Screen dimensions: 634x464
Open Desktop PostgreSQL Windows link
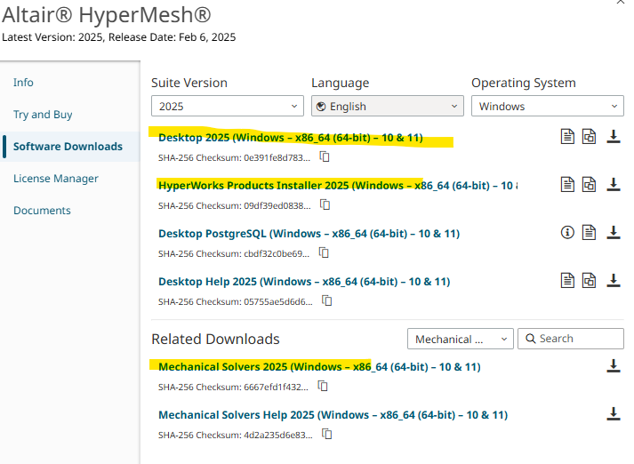309,234
